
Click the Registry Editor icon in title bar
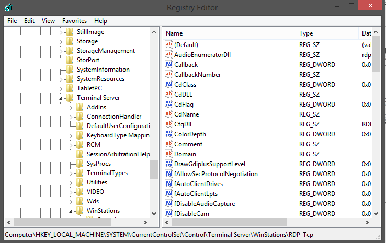click(x=9, y=8)
